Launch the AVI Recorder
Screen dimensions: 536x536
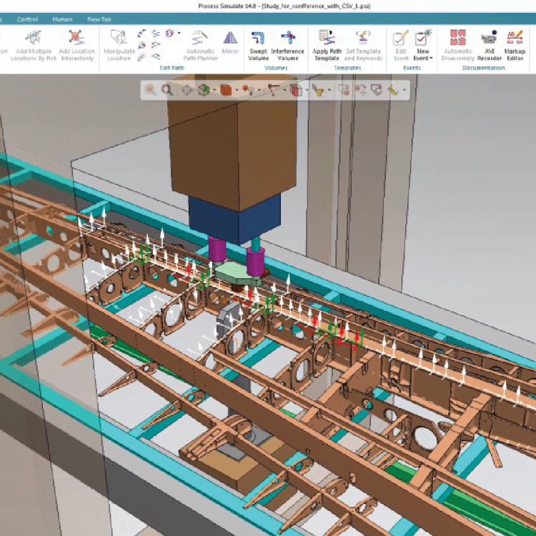point(489,44)
